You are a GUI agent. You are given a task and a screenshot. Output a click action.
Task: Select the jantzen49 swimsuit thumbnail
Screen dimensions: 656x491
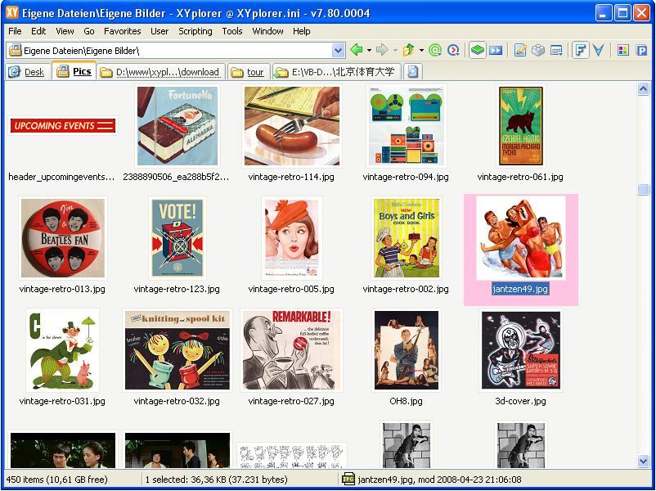point(521,238)
